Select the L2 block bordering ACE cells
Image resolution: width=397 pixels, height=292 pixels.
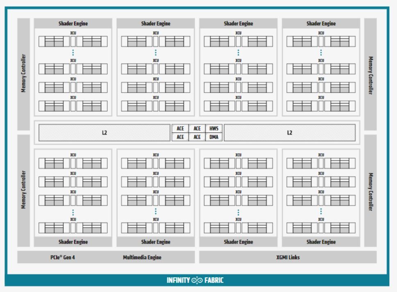point(104,133)
